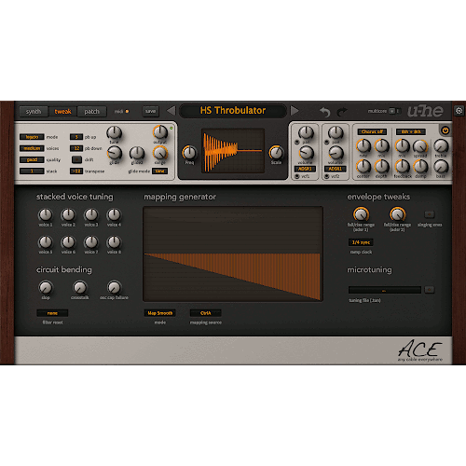Viewport: 466px width, 466px height.
Task: Click the voice 5 tuning knob
Action: point(46,242)
